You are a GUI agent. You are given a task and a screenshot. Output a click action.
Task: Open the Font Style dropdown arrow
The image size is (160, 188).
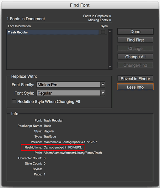click(103, 93)
